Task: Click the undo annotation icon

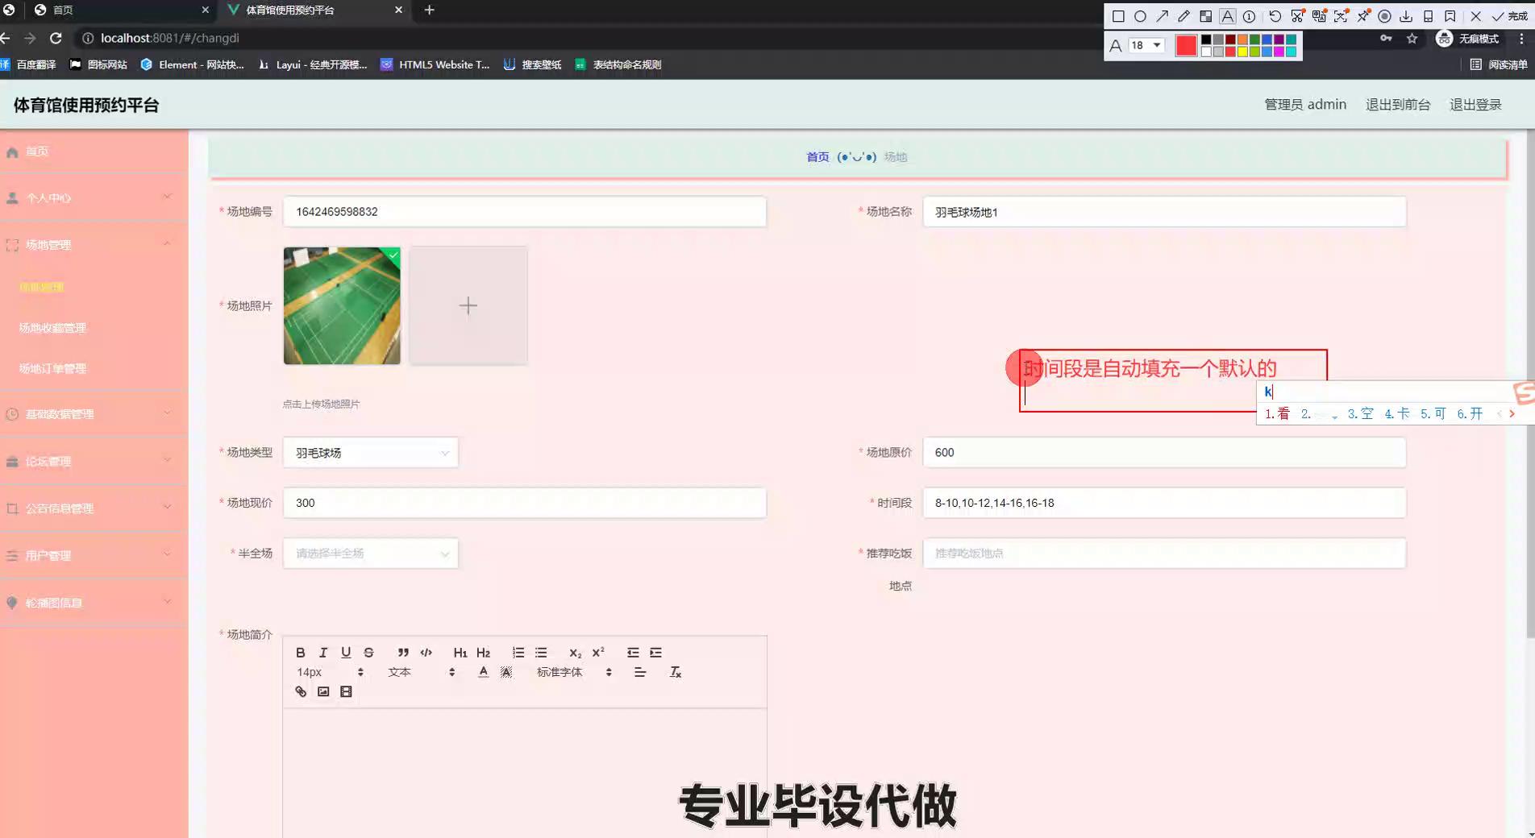Action: [1275, 16]
